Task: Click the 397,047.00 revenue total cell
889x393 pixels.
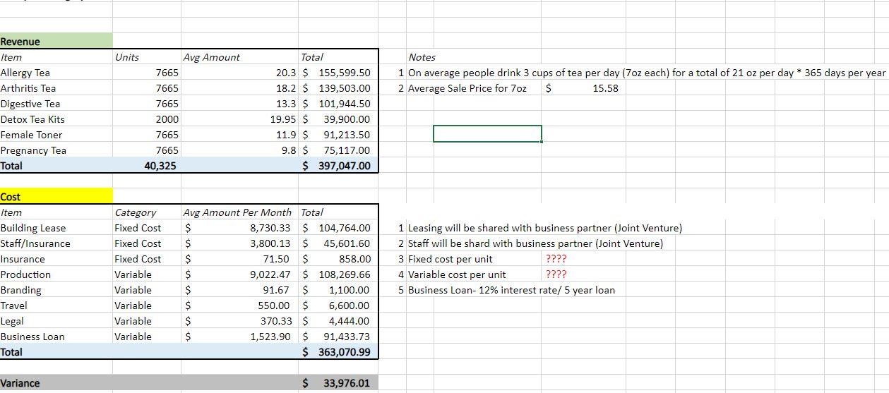Action: click(x=338, y=166)
